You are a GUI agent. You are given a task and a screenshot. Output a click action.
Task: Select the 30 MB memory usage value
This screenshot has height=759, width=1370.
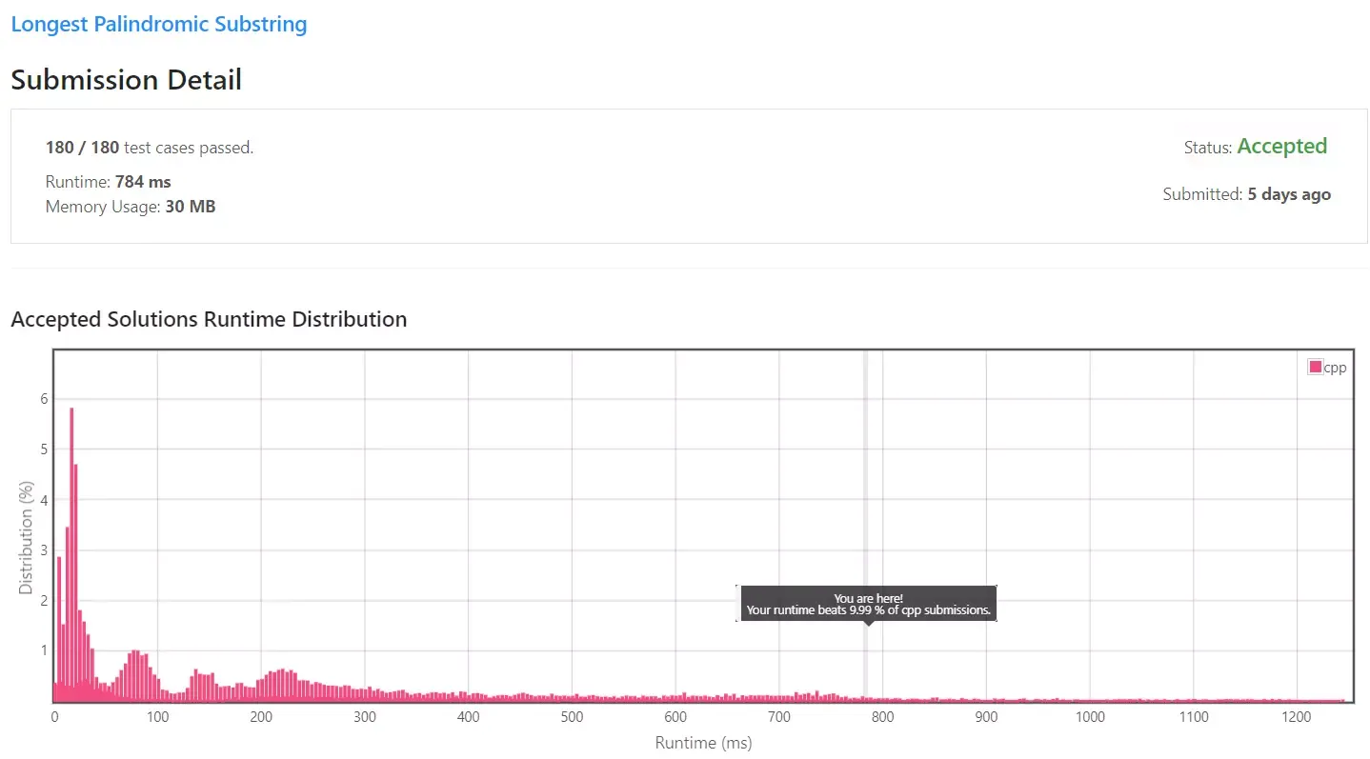pos(190,206)
